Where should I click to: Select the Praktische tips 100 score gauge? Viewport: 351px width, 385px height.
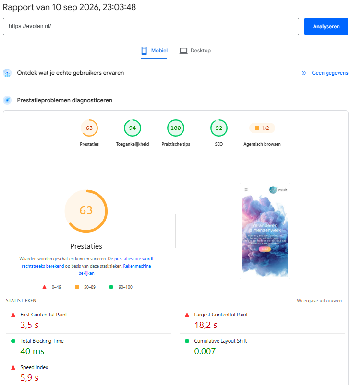pos(176,128)
